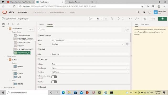Screen dimensions: 168x95
Task: Redo the last change
Action: [123, 19]
